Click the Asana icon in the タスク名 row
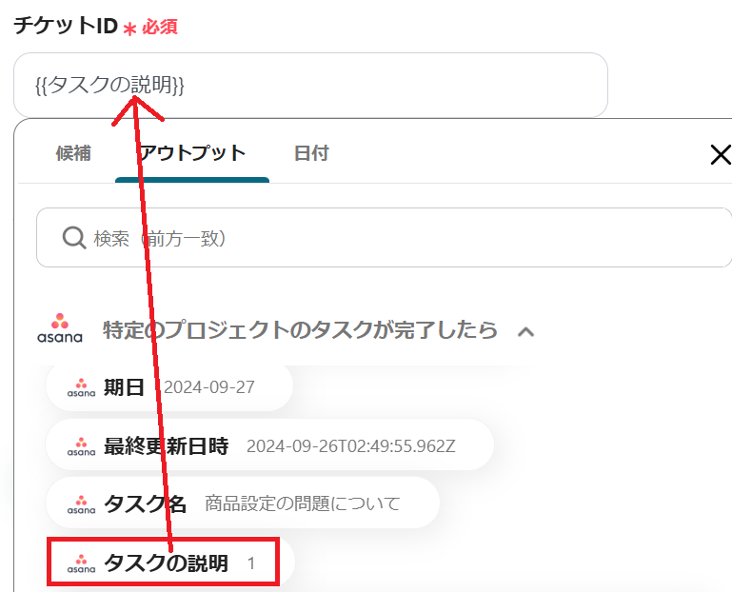This screenshot has width=732, height=592. tap(81, 504)
